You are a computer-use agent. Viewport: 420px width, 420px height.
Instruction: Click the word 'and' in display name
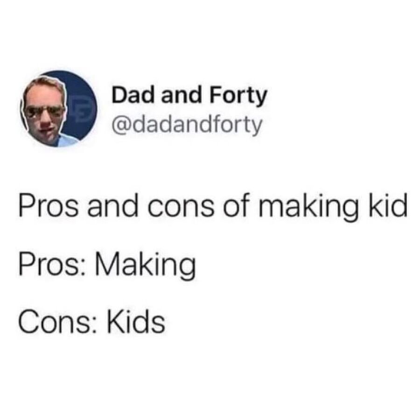tap(181, 95)
